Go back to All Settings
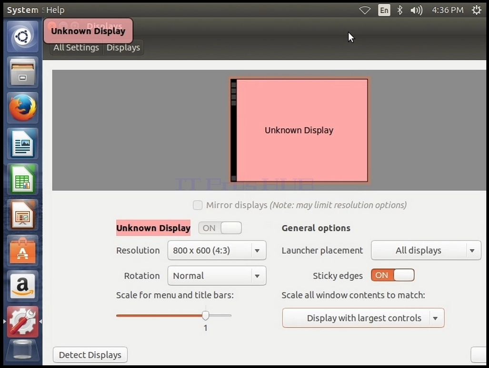The image size is (489, 368). point(76,48)
